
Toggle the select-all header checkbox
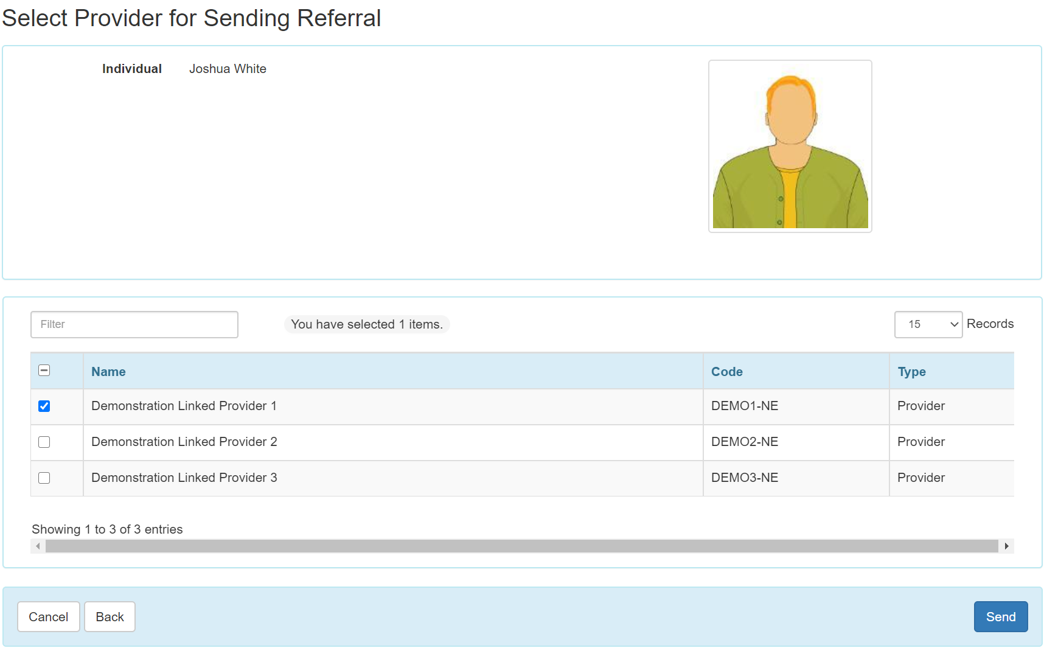tap(44, 371)
